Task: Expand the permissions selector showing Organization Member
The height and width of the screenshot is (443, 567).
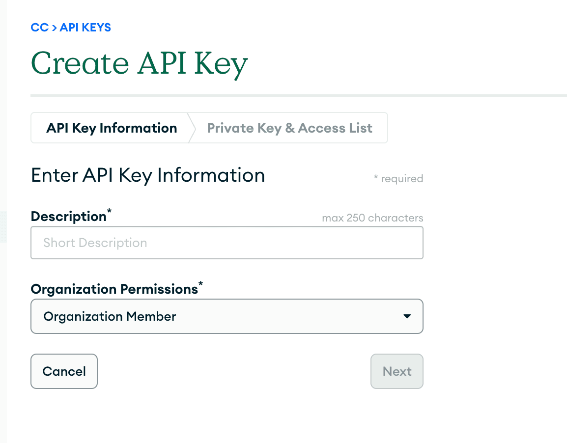Action: 227,316
